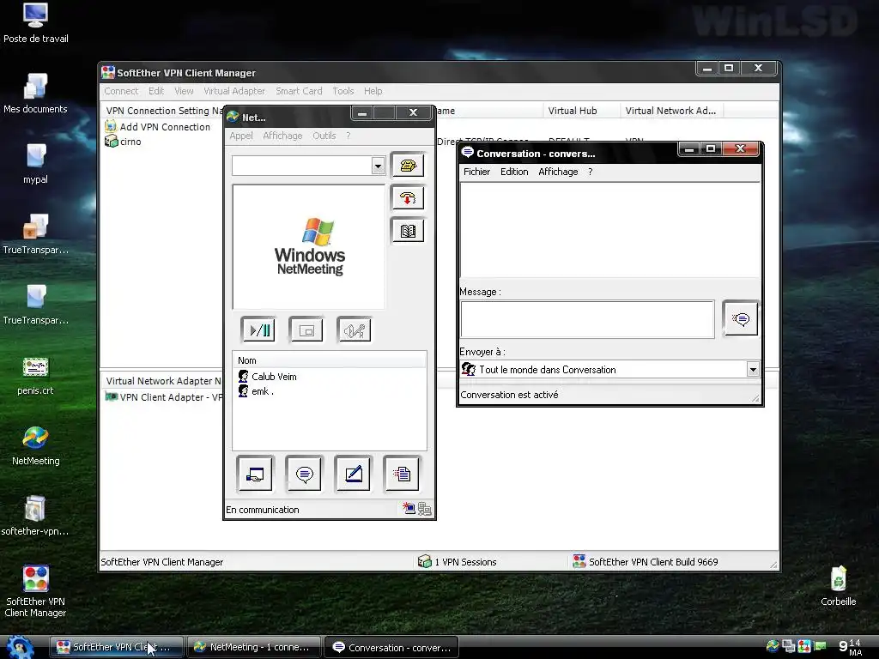
Task: Click the picture-in-picture button
Action: (306, 330)
